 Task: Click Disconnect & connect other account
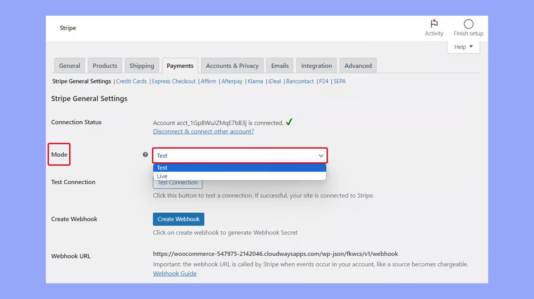click(x=203, y=131)
